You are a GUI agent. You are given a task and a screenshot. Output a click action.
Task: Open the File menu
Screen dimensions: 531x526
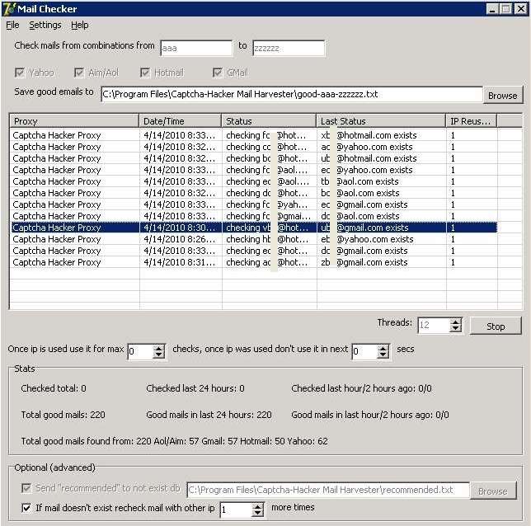tap(12, 25)
